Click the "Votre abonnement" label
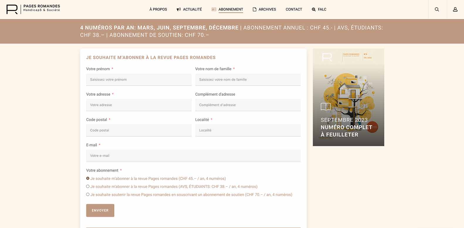Screen dimensions: 464x228 102,170
